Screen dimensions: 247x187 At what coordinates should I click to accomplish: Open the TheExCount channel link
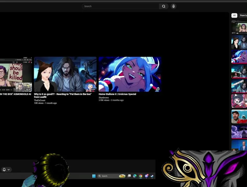(40, 100)
